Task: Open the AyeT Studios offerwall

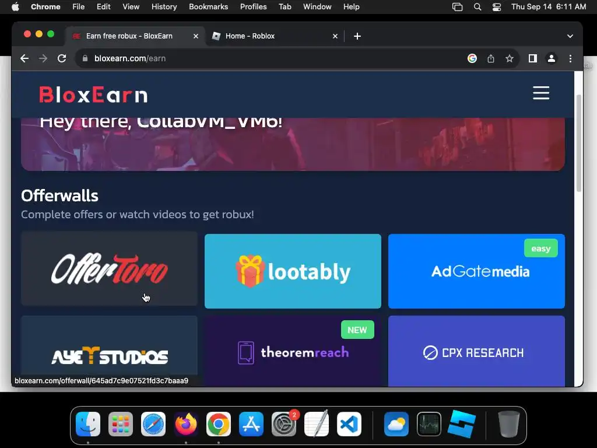Action: click(109, 351)
